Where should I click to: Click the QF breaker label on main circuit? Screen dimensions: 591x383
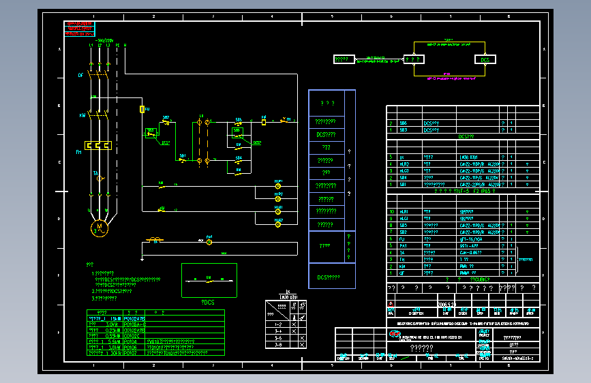80,76
